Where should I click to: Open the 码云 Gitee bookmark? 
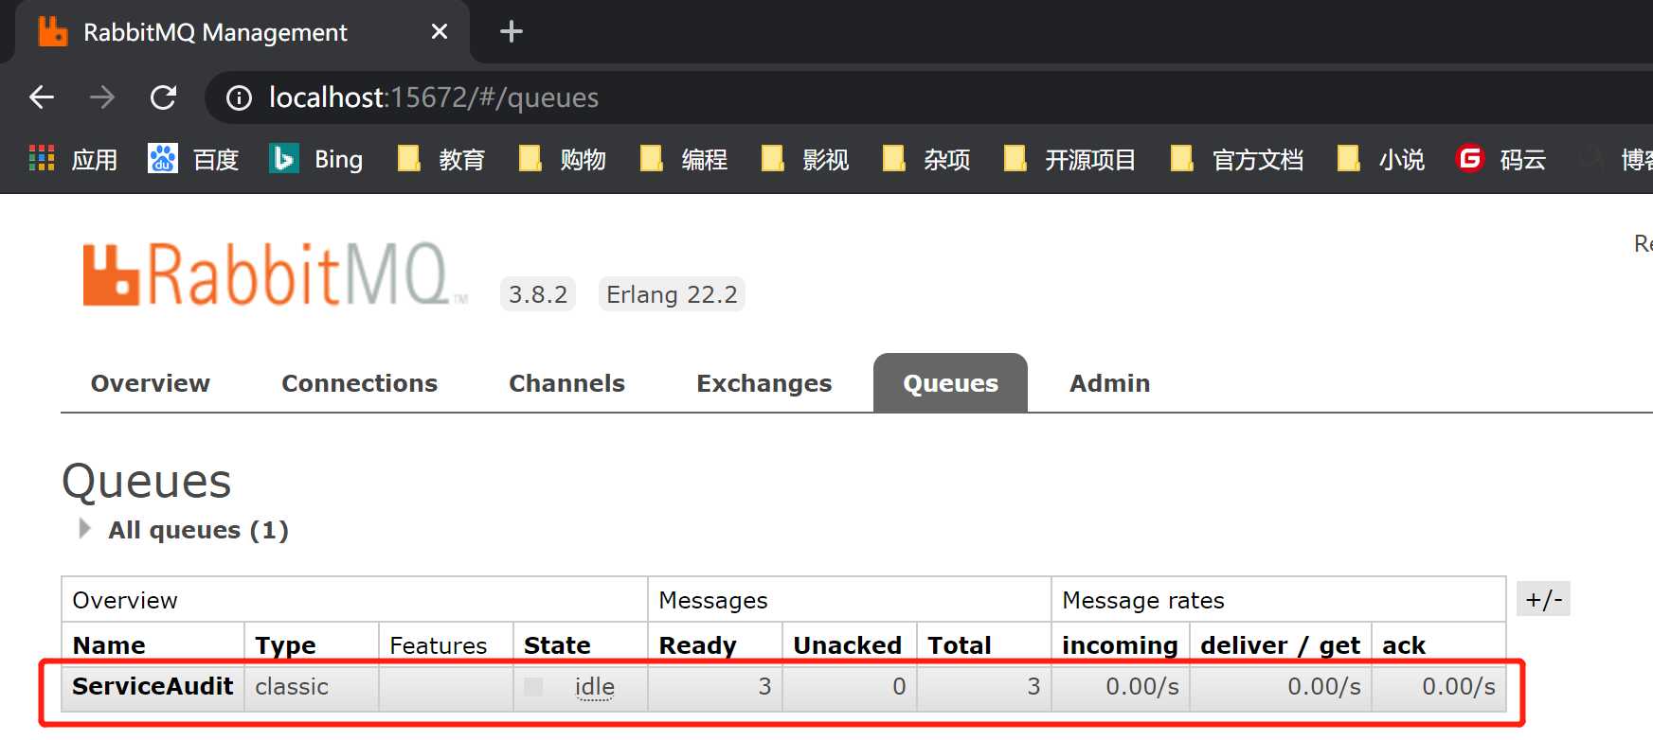coord(1500,159)
